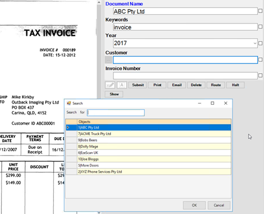Click the Document Name field label
264x214 pixels.
coord(124,4)
